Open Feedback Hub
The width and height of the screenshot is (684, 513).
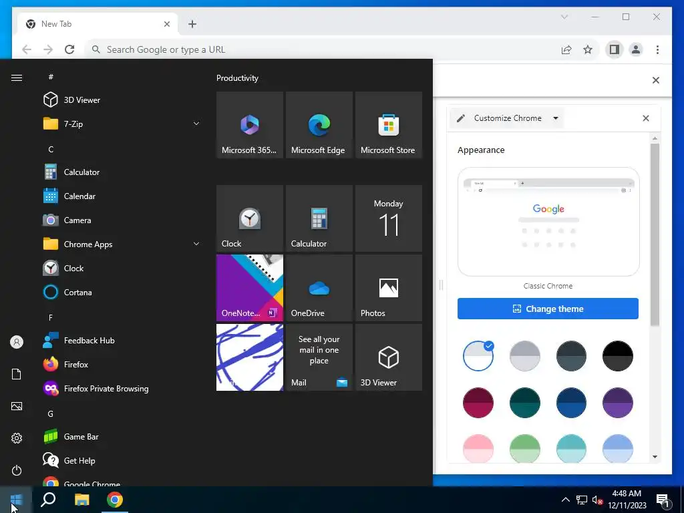pos(122,340)
